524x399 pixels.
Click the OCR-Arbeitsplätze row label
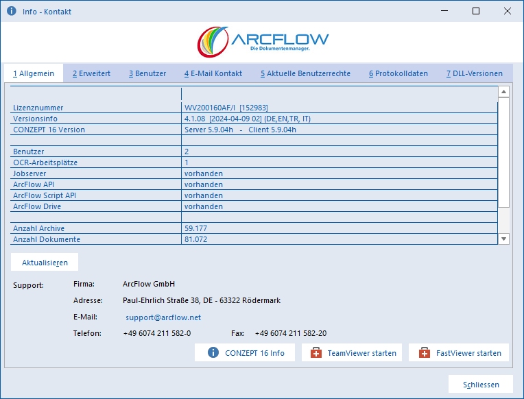45,162
